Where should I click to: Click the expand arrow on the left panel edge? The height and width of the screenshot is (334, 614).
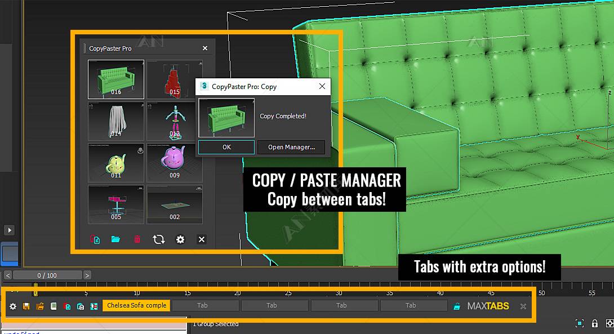10,230
